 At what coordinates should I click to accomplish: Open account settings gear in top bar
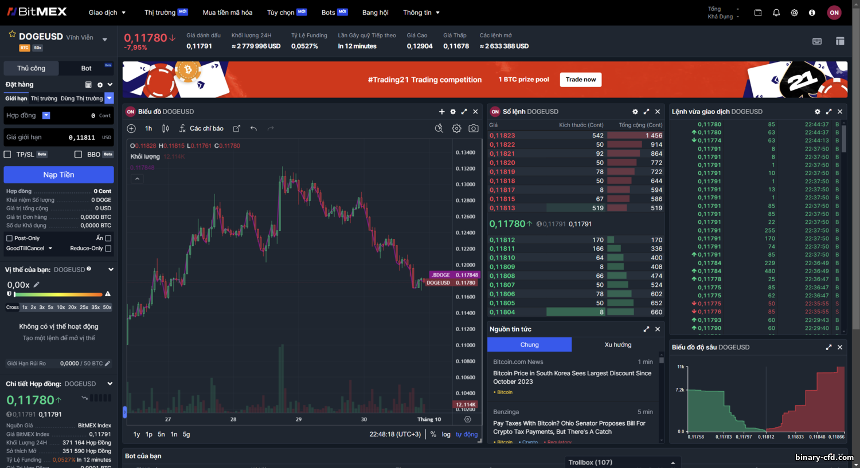(794, 13)
